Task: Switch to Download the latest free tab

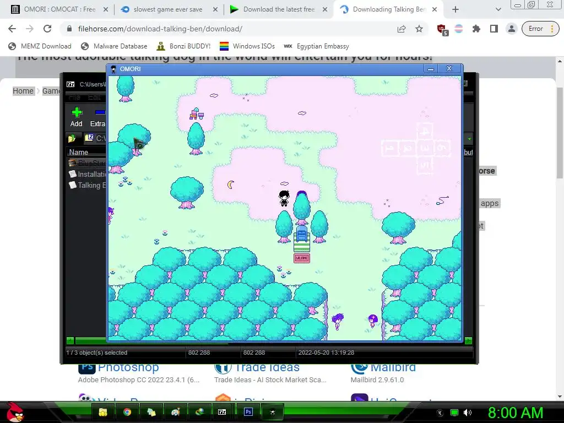Action: pyautogui.click(x=279, y=9)
